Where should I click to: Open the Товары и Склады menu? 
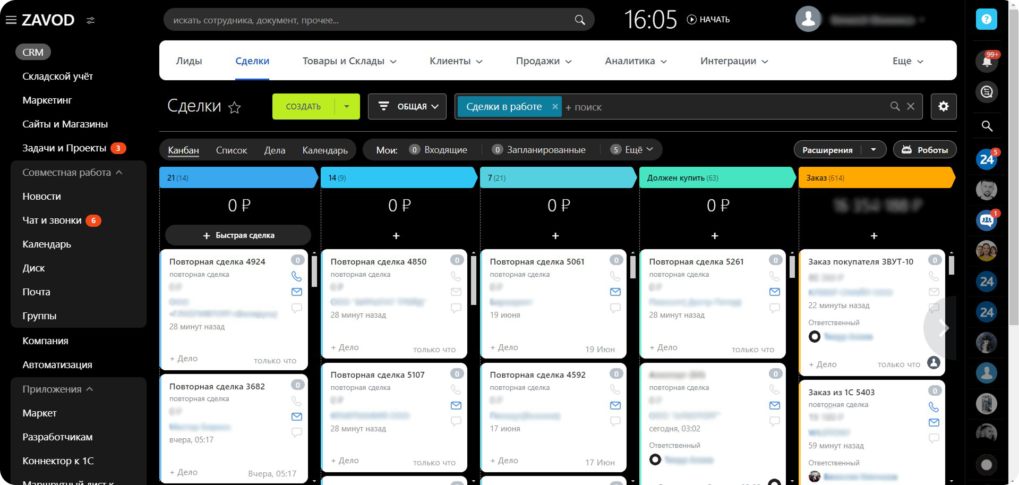pyautogui.click(x=349, y=61)
